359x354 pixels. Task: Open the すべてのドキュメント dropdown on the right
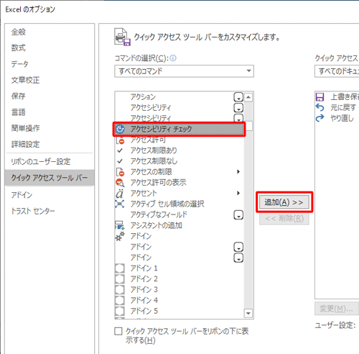click(337, 71)
